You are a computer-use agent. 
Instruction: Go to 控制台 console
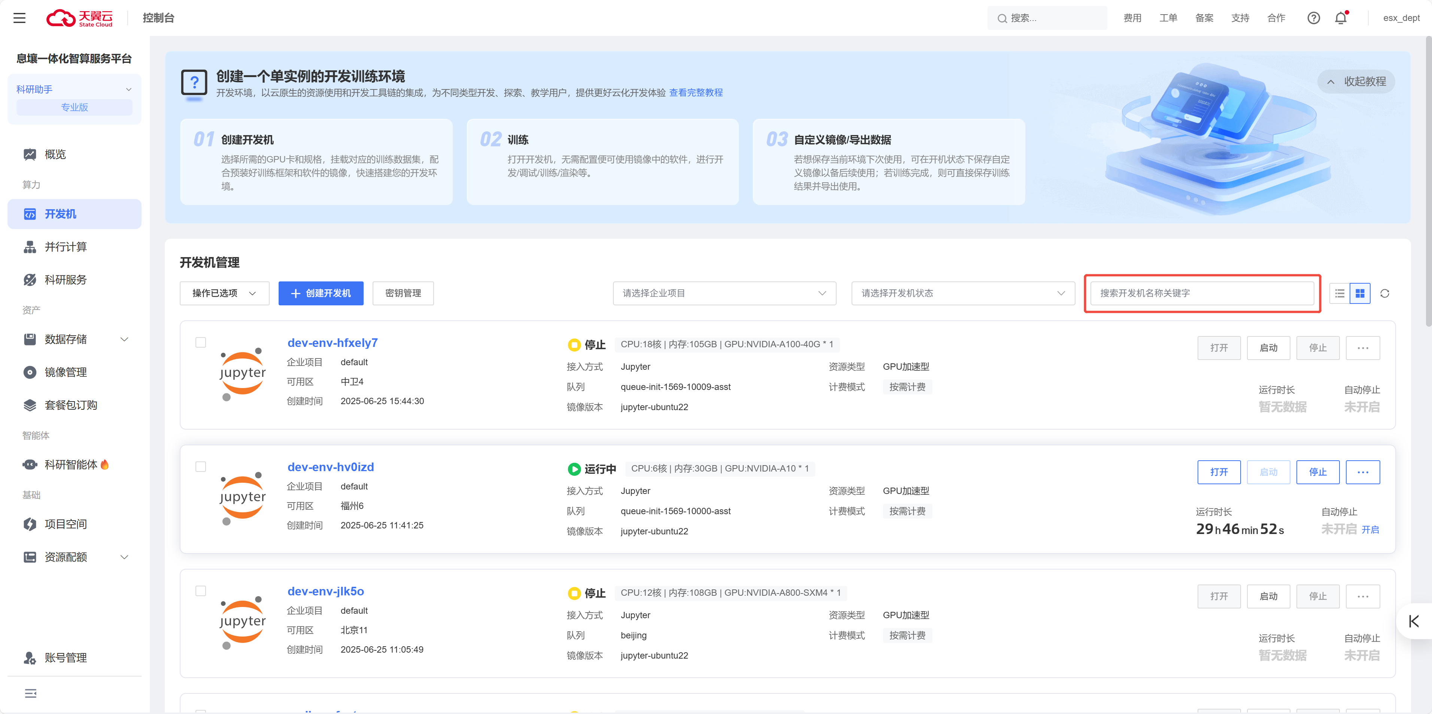[x=158, y=18]
